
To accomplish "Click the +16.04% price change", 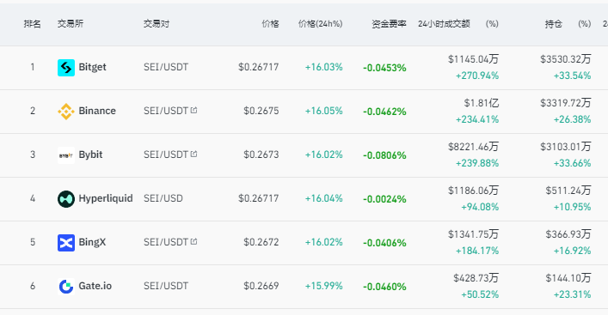I will coord(323,198).
